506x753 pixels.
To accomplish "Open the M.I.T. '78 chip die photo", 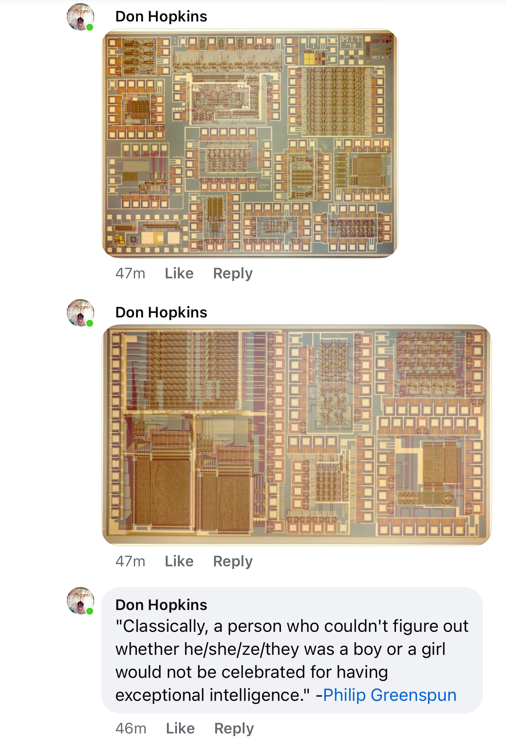I will 250,143.
